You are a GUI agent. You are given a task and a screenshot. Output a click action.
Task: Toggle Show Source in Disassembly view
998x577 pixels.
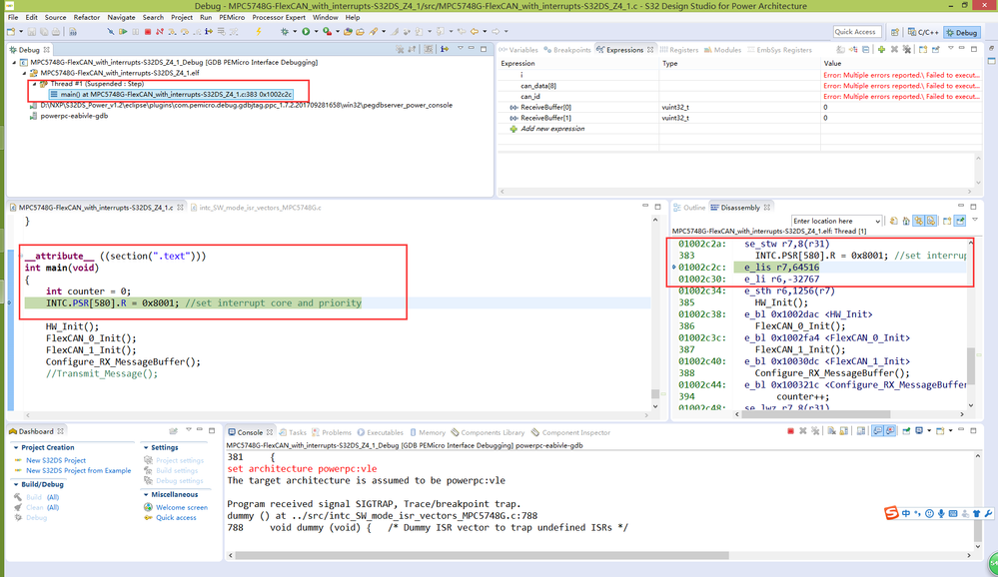pyautogui.click(x=930, y=221)
